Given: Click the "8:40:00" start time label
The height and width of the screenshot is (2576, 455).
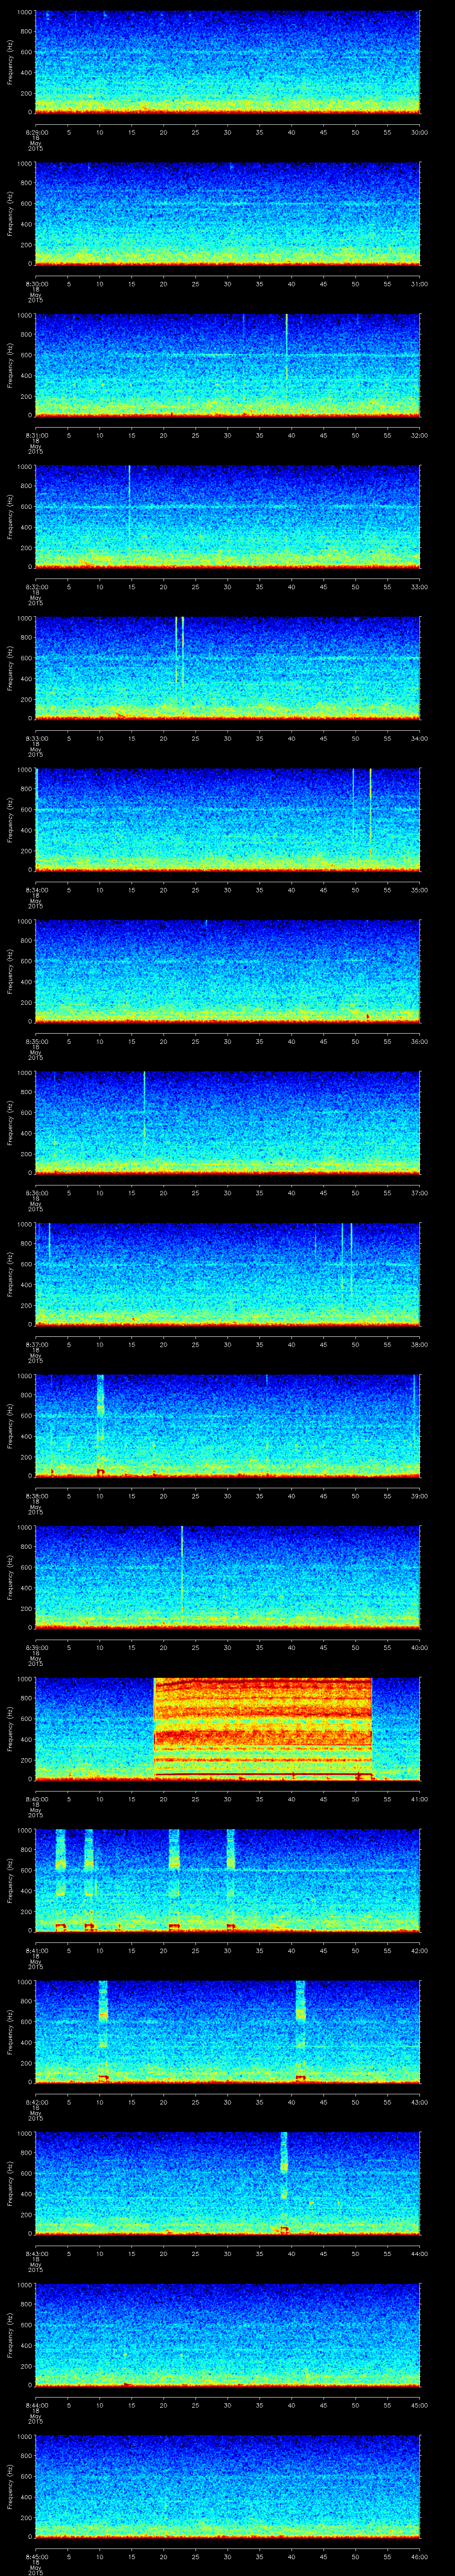Looking at the screenshot, I should [36, 1799].
